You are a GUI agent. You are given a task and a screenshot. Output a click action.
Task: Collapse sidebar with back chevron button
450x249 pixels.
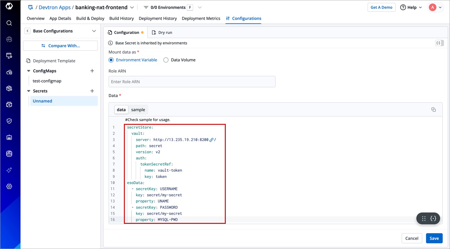coord(28,31)
